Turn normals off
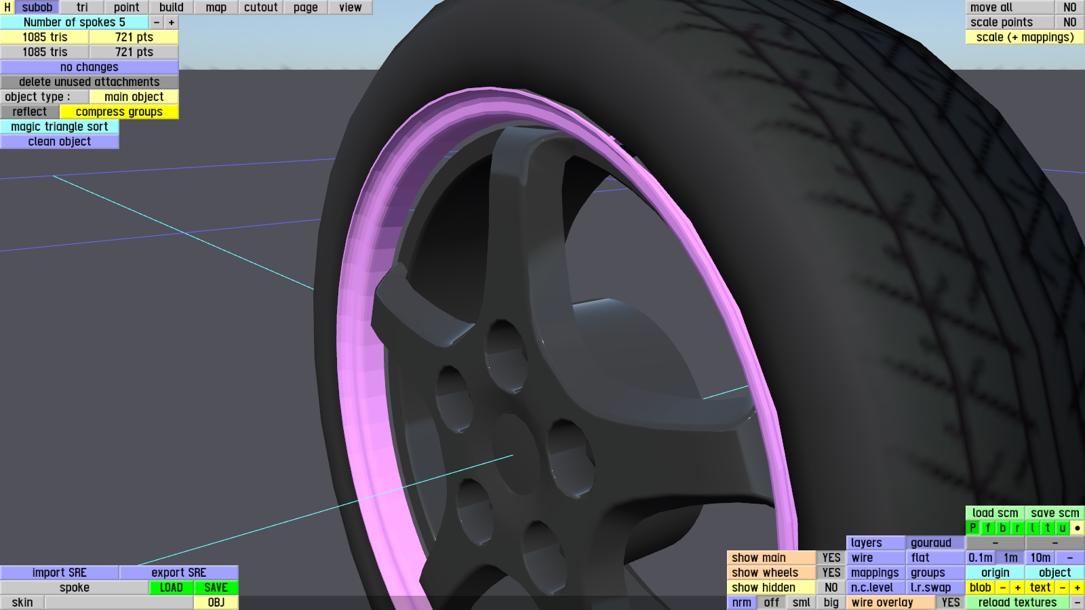This screenshot has width=1085, height=610. tap(772, 603)
